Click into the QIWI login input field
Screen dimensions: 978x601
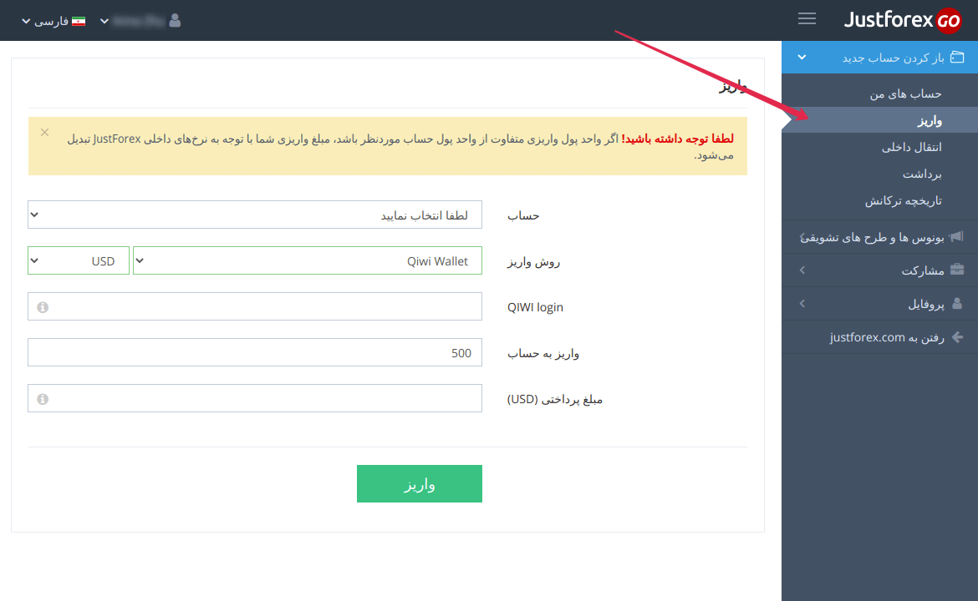click(254, 306)
